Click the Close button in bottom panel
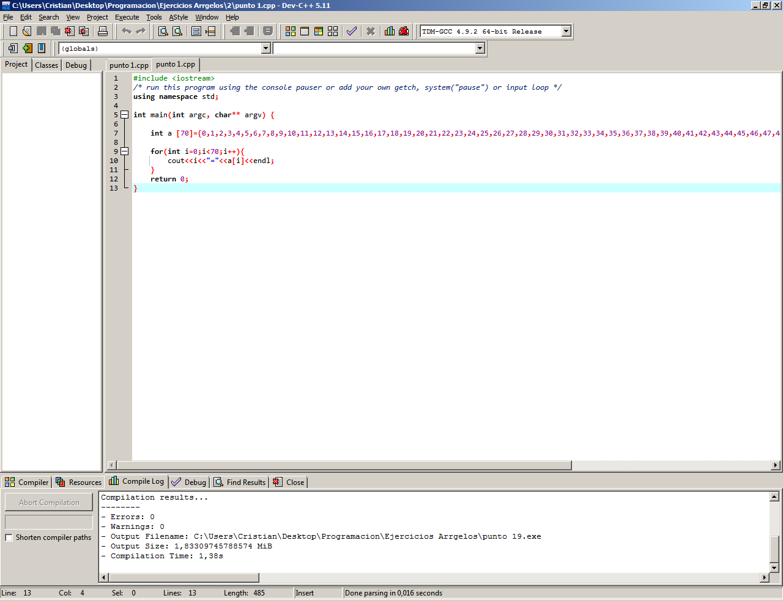This screenshot has width=783, height=601. 289,482
